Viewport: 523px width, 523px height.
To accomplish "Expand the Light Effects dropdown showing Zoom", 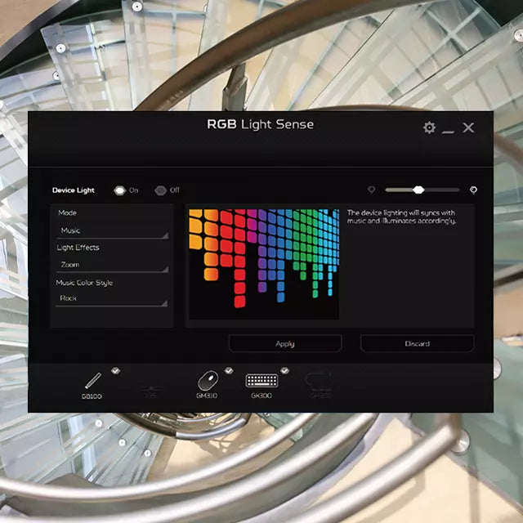I will [112, 266].
